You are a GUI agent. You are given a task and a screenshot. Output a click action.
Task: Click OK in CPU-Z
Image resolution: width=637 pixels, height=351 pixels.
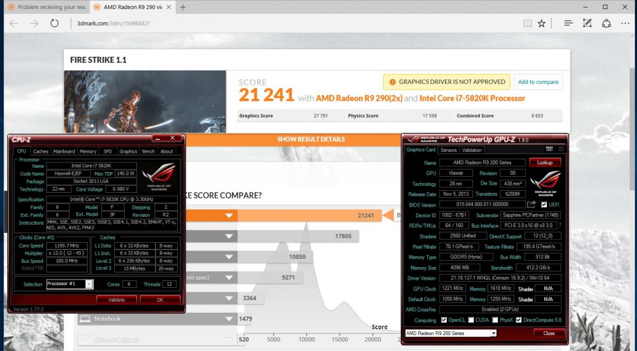(160, 299)
